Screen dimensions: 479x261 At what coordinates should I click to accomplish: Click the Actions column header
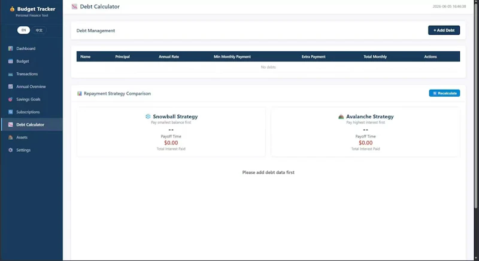(x=430, y=57)
